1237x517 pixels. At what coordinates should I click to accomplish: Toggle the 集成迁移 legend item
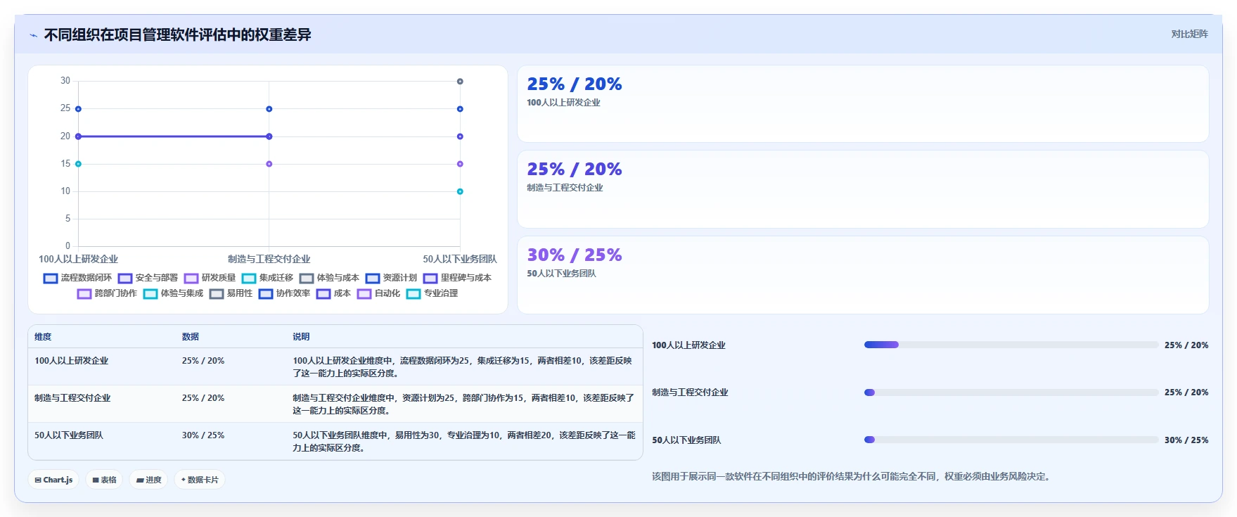[267, 278]
